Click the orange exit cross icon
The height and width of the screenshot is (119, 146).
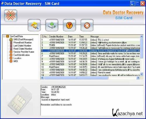pyautogui.click(x=87, y=25)
